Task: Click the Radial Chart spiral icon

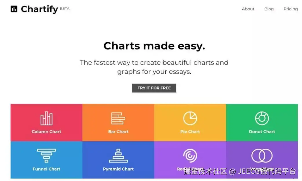Action: coord(190,156)
